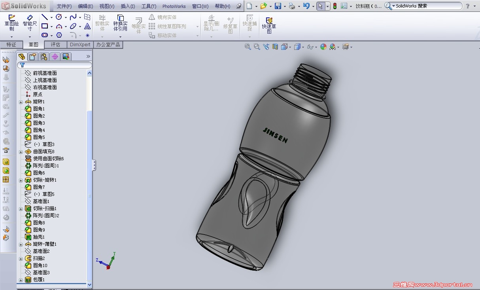Viewport: 480px width, 290px height.
Task: Expand the 旋转1 feature node
Action: click(21, 102)
